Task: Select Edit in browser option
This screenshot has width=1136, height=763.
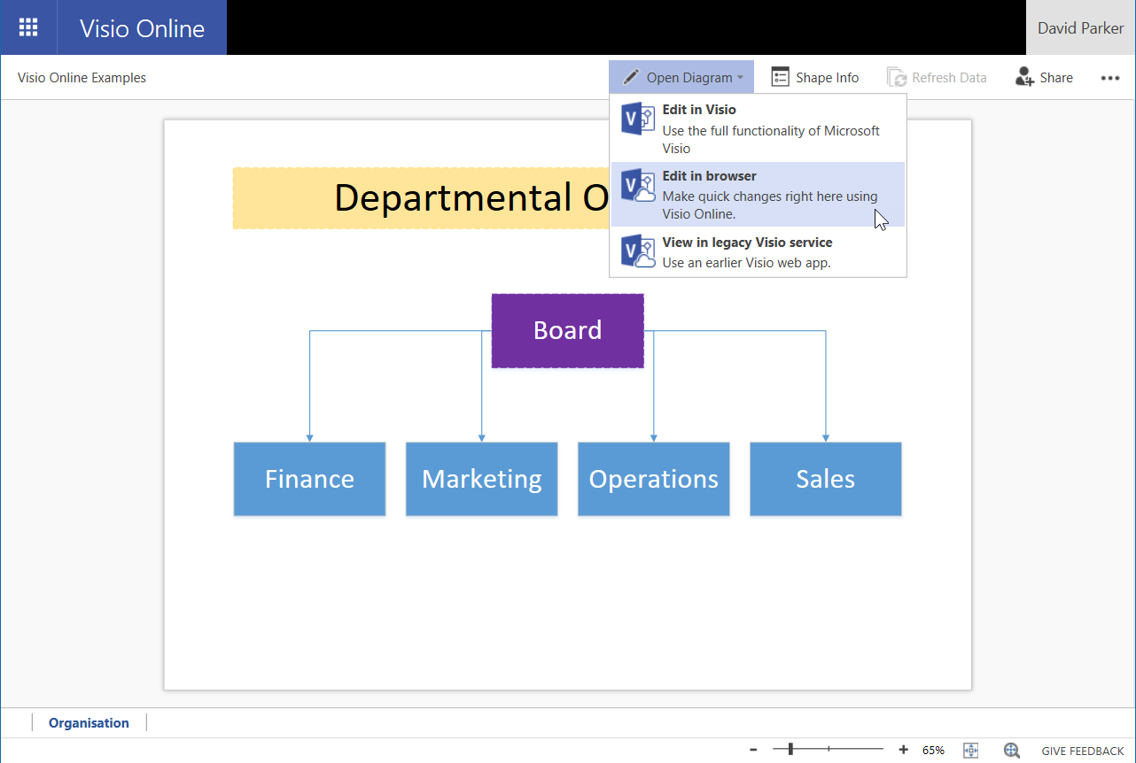Action: [x=758, y=194]
